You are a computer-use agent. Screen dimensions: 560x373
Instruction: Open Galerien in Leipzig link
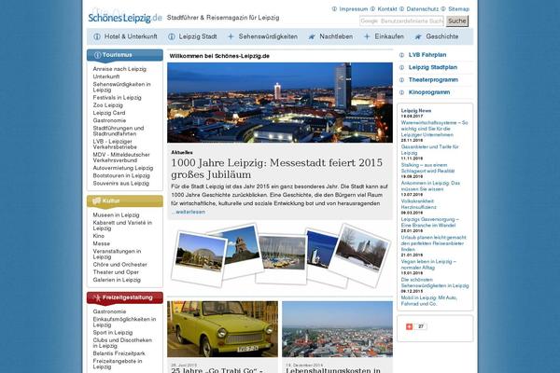pyautogui.click(x=117, y=280)
